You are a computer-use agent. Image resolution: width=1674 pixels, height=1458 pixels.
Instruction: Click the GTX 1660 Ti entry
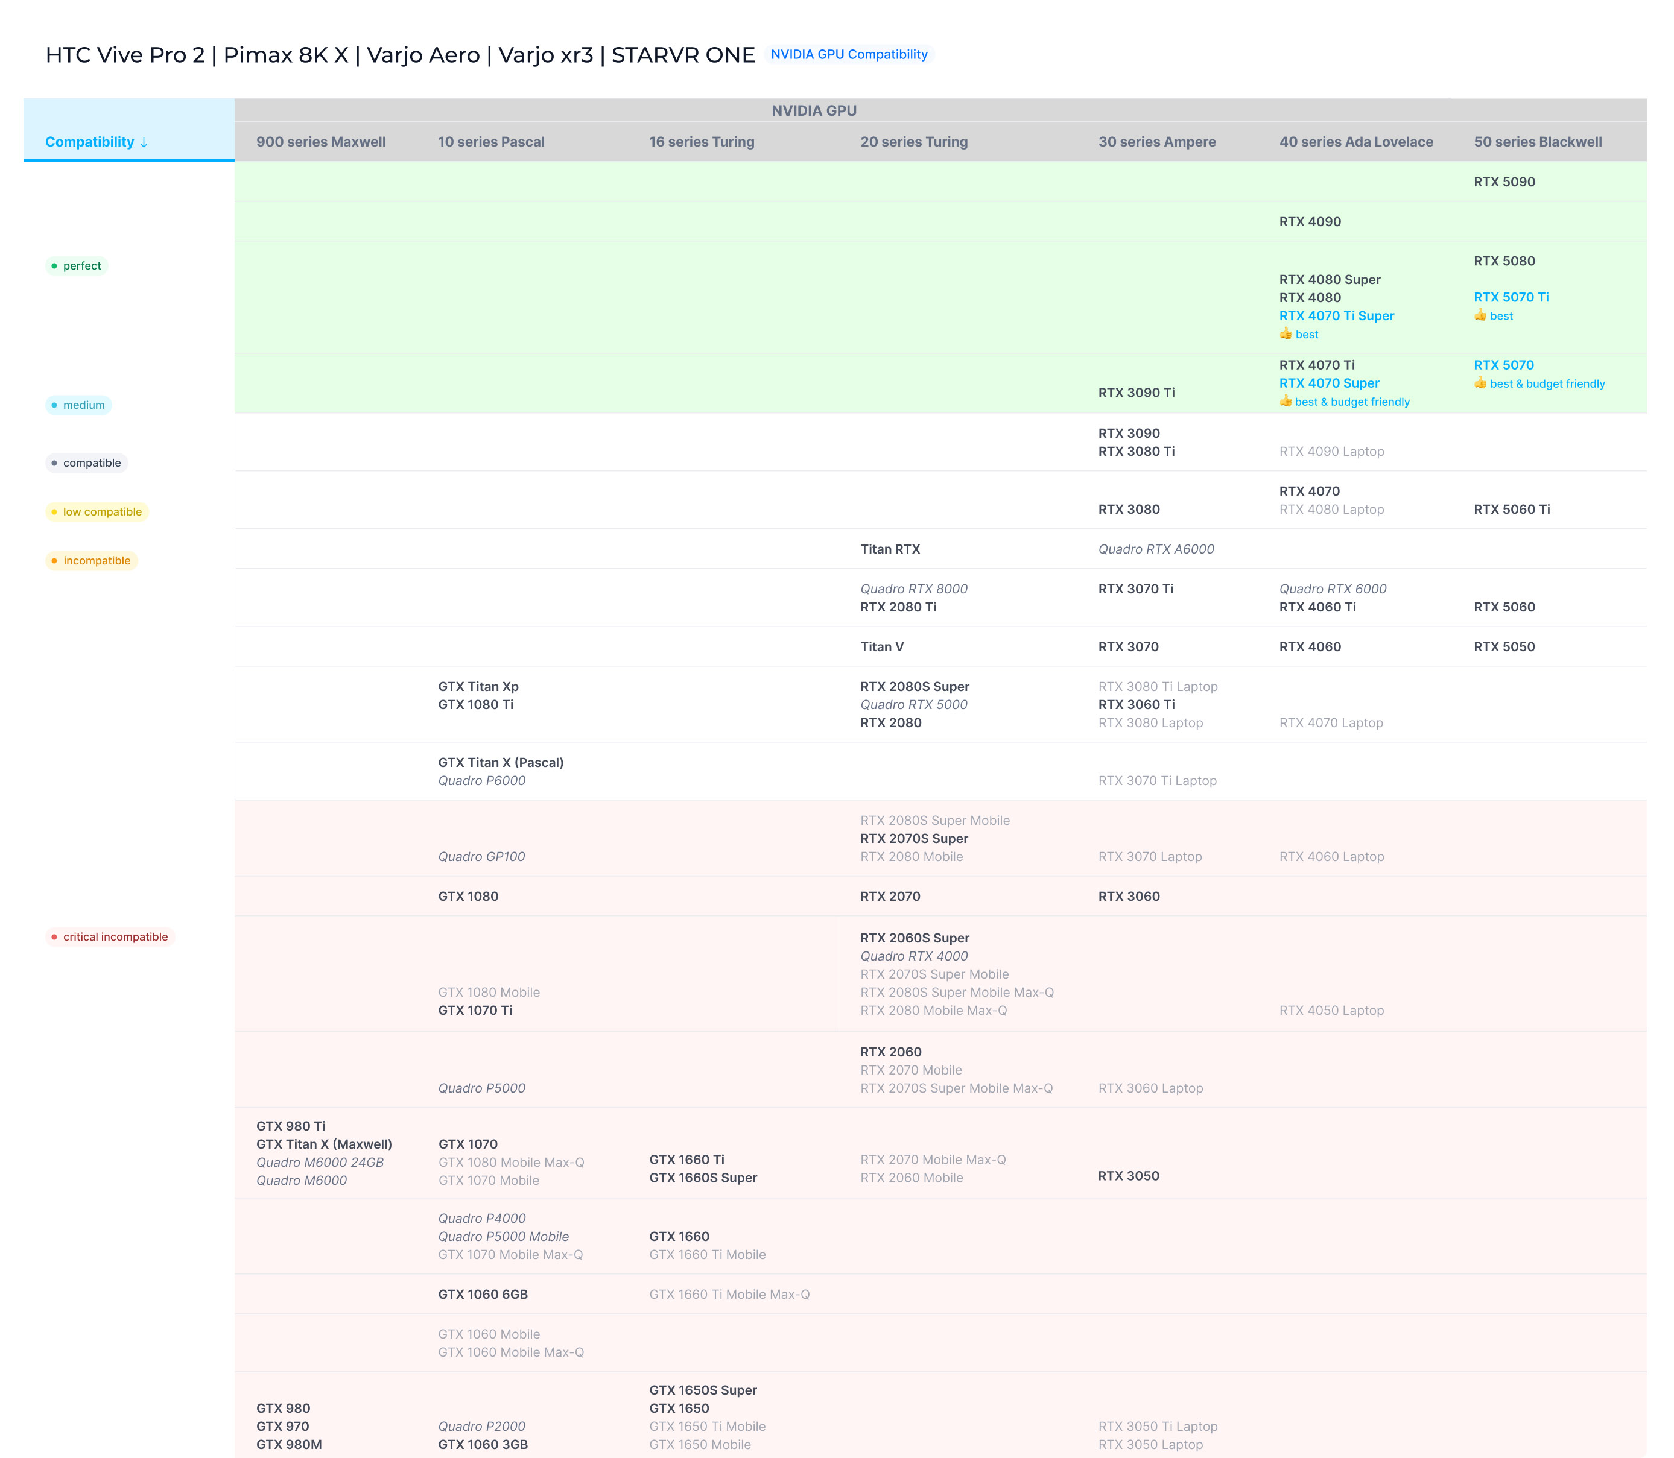point(687,1160)
